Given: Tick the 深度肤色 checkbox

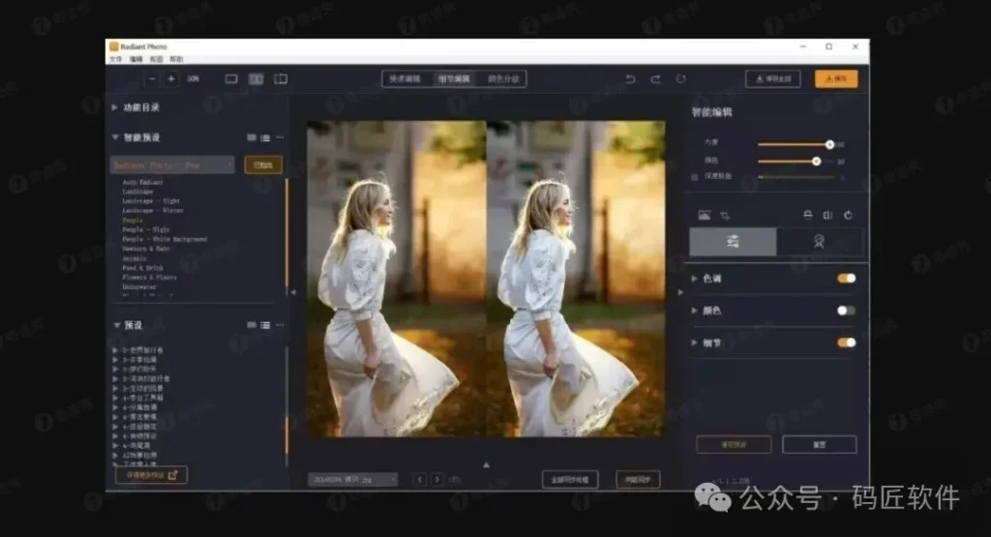Looking at the screenshot, I should click(x=695, y=177).
